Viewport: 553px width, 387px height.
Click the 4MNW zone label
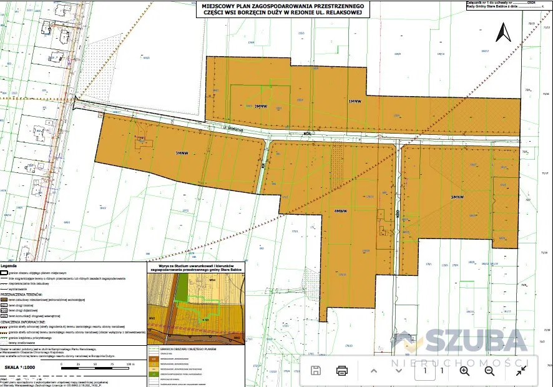tap(341, 211)
